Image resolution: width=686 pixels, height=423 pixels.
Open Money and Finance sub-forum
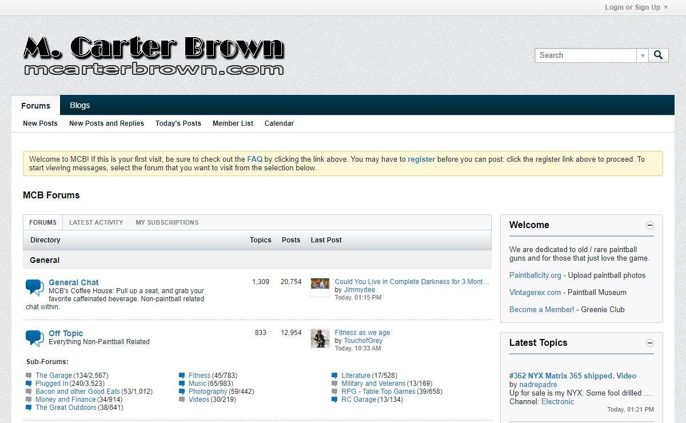point(66,400)
